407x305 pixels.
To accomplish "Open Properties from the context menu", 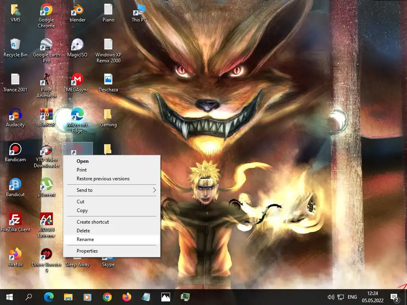I will click(x=112, y=251).
